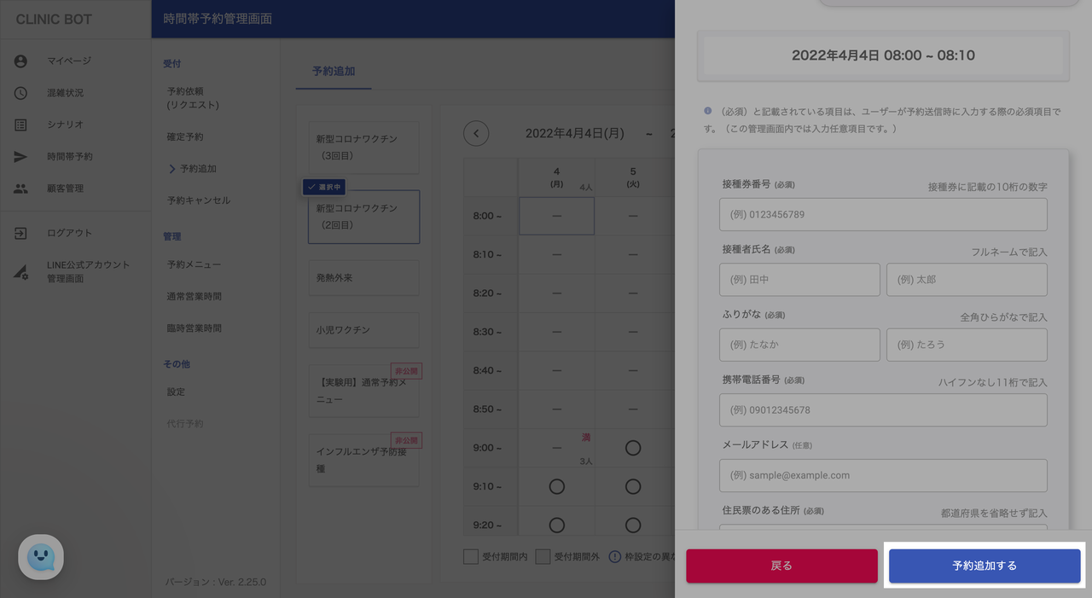Click the 接種券番号 input field

pyautogui.click(x=883, y=215)
